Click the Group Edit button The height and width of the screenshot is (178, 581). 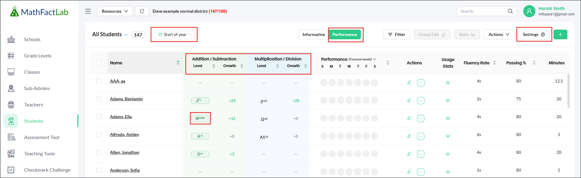point(432,34)
